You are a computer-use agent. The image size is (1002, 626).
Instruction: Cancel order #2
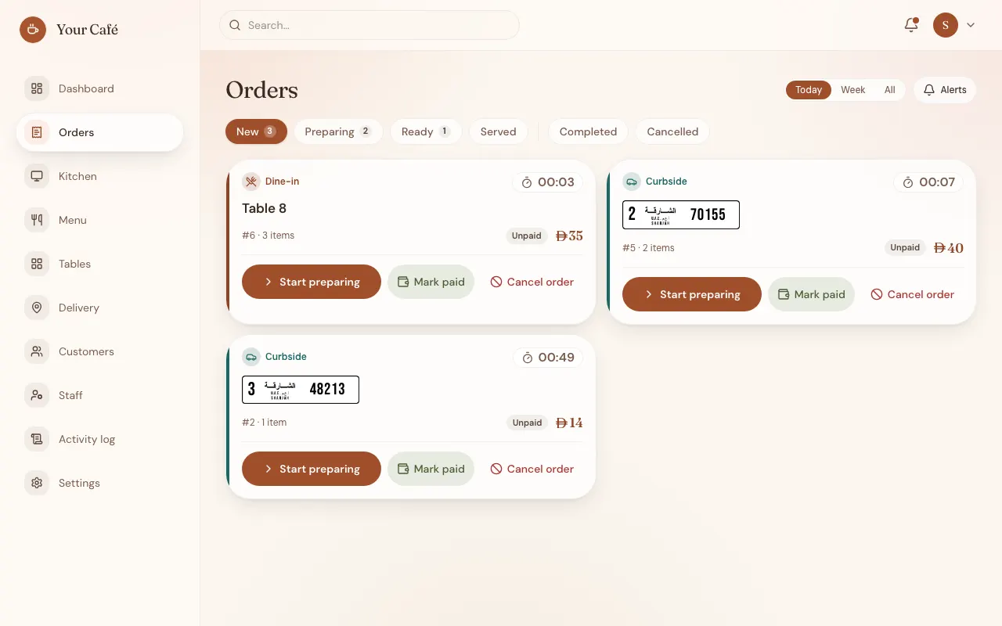(532, 469)
